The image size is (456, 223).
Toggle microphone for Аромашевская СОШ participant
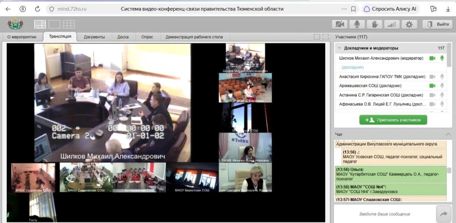click(442, 86)
